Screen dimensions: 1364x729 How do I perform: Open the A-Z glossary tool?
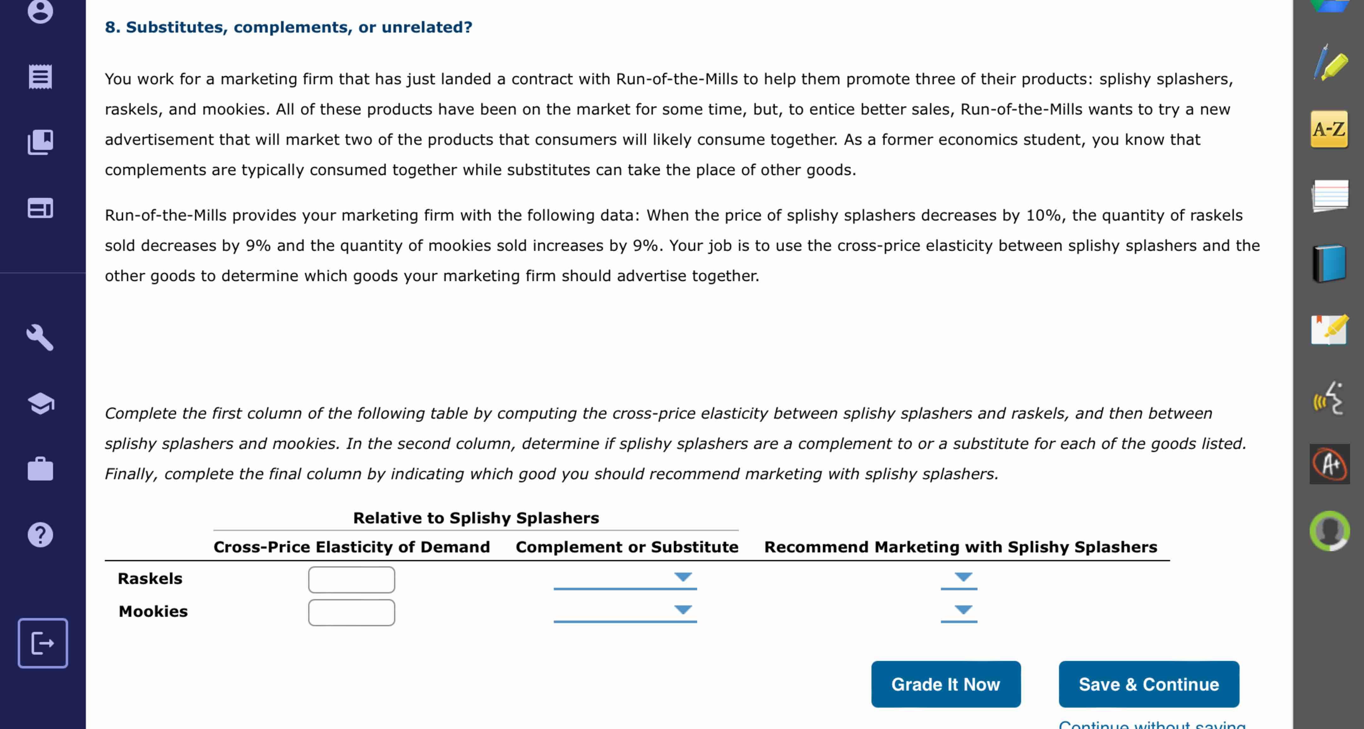(1329, 129)
